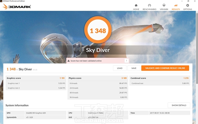Click the 96 threads row
Image resolution: width=198 pixels, height=124 pixels.
point(98,97)
